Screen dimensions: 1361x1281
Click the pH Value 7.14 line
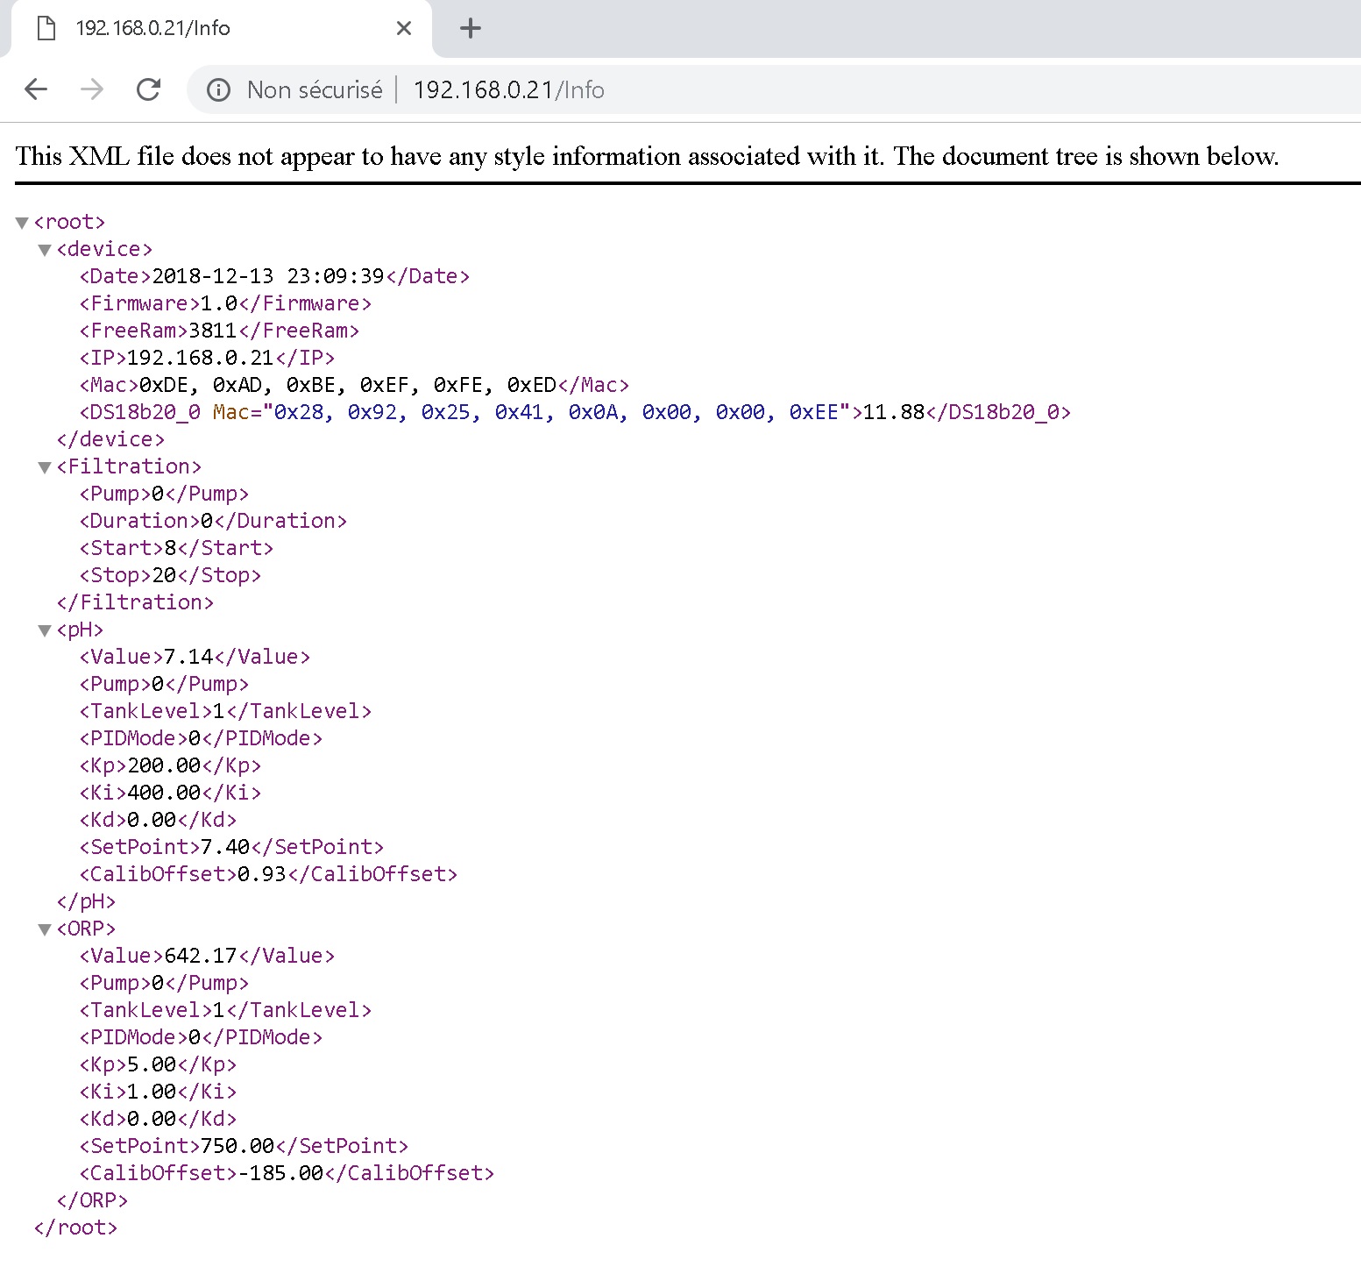195,657
